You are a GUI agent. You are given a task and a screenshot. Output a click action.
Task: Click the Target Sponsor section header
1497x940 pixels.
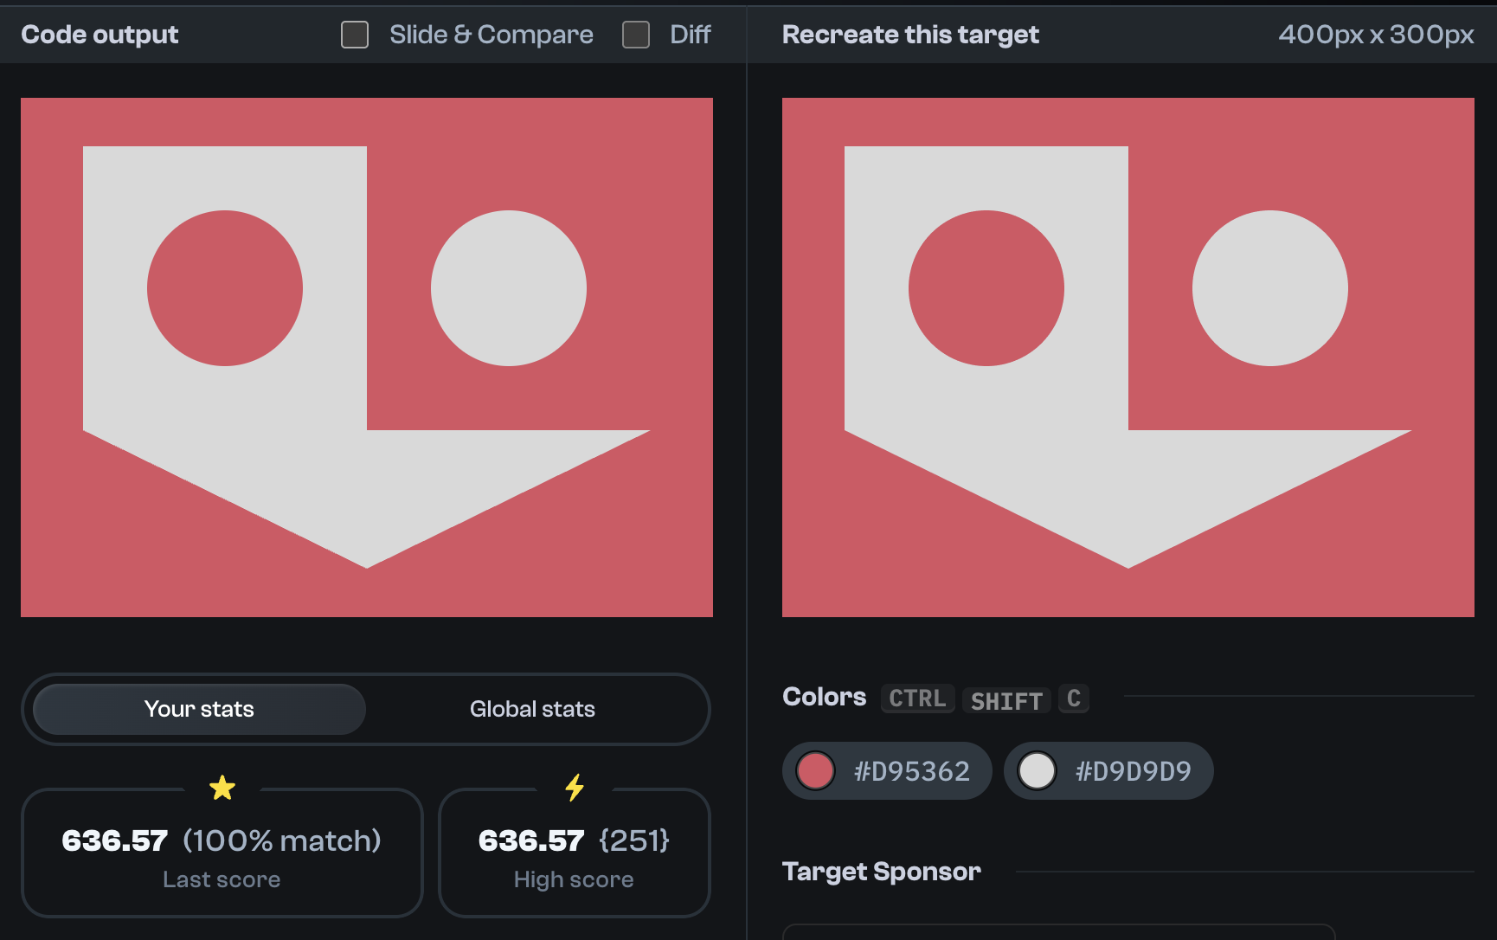click(881, 872)
